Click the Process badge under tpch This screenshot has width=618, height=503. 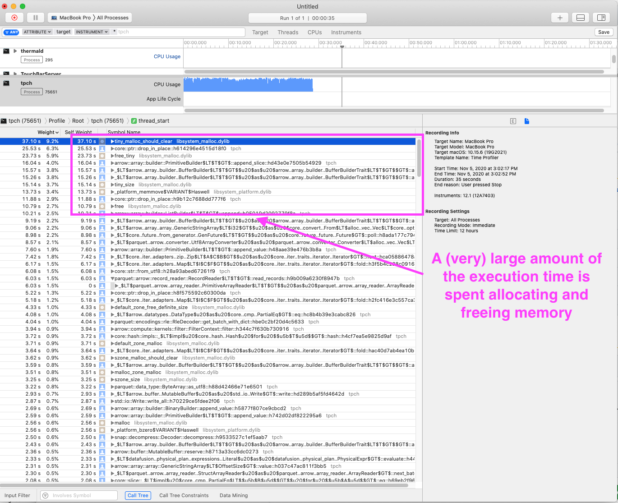[x=32, y=92]
